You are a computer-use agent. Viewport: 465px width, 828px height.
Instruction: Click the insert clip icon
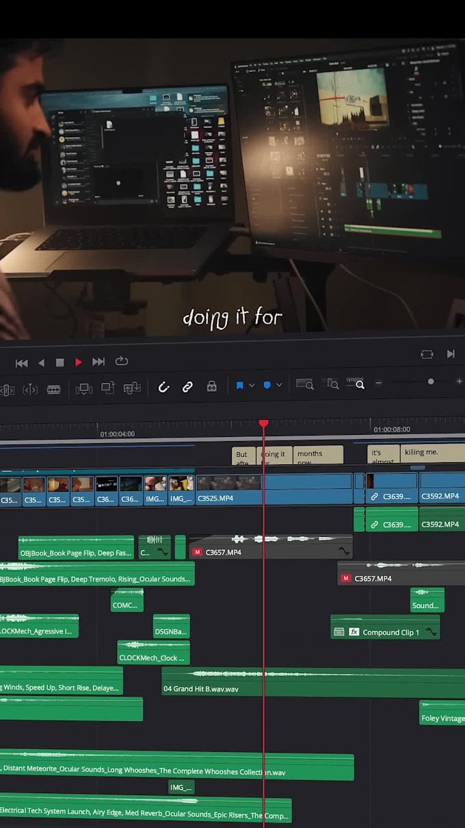[x=83, y=388]
